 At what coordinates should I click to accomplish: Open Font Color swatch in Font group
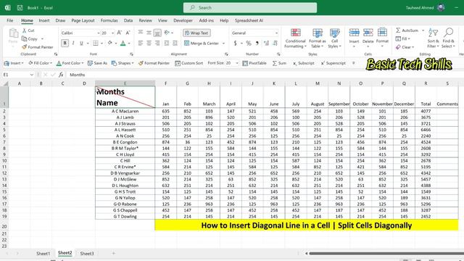coord(123,43)
